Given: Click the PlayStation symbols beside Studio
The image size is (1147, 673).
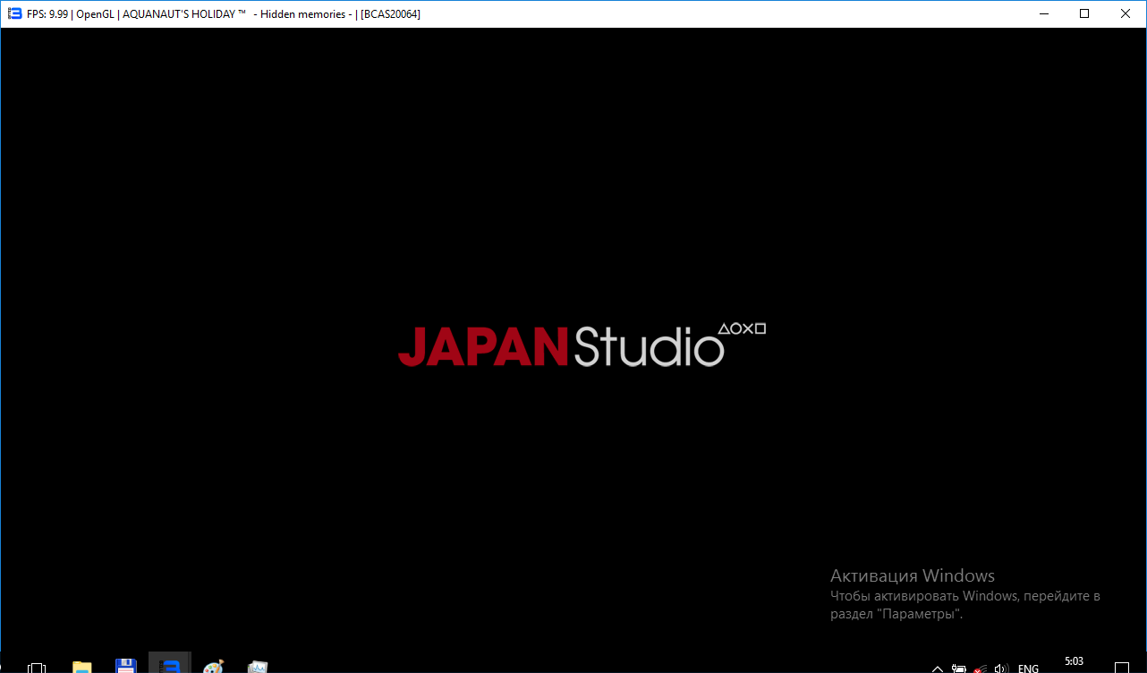Looking at the screenshot, I should 742,328.
